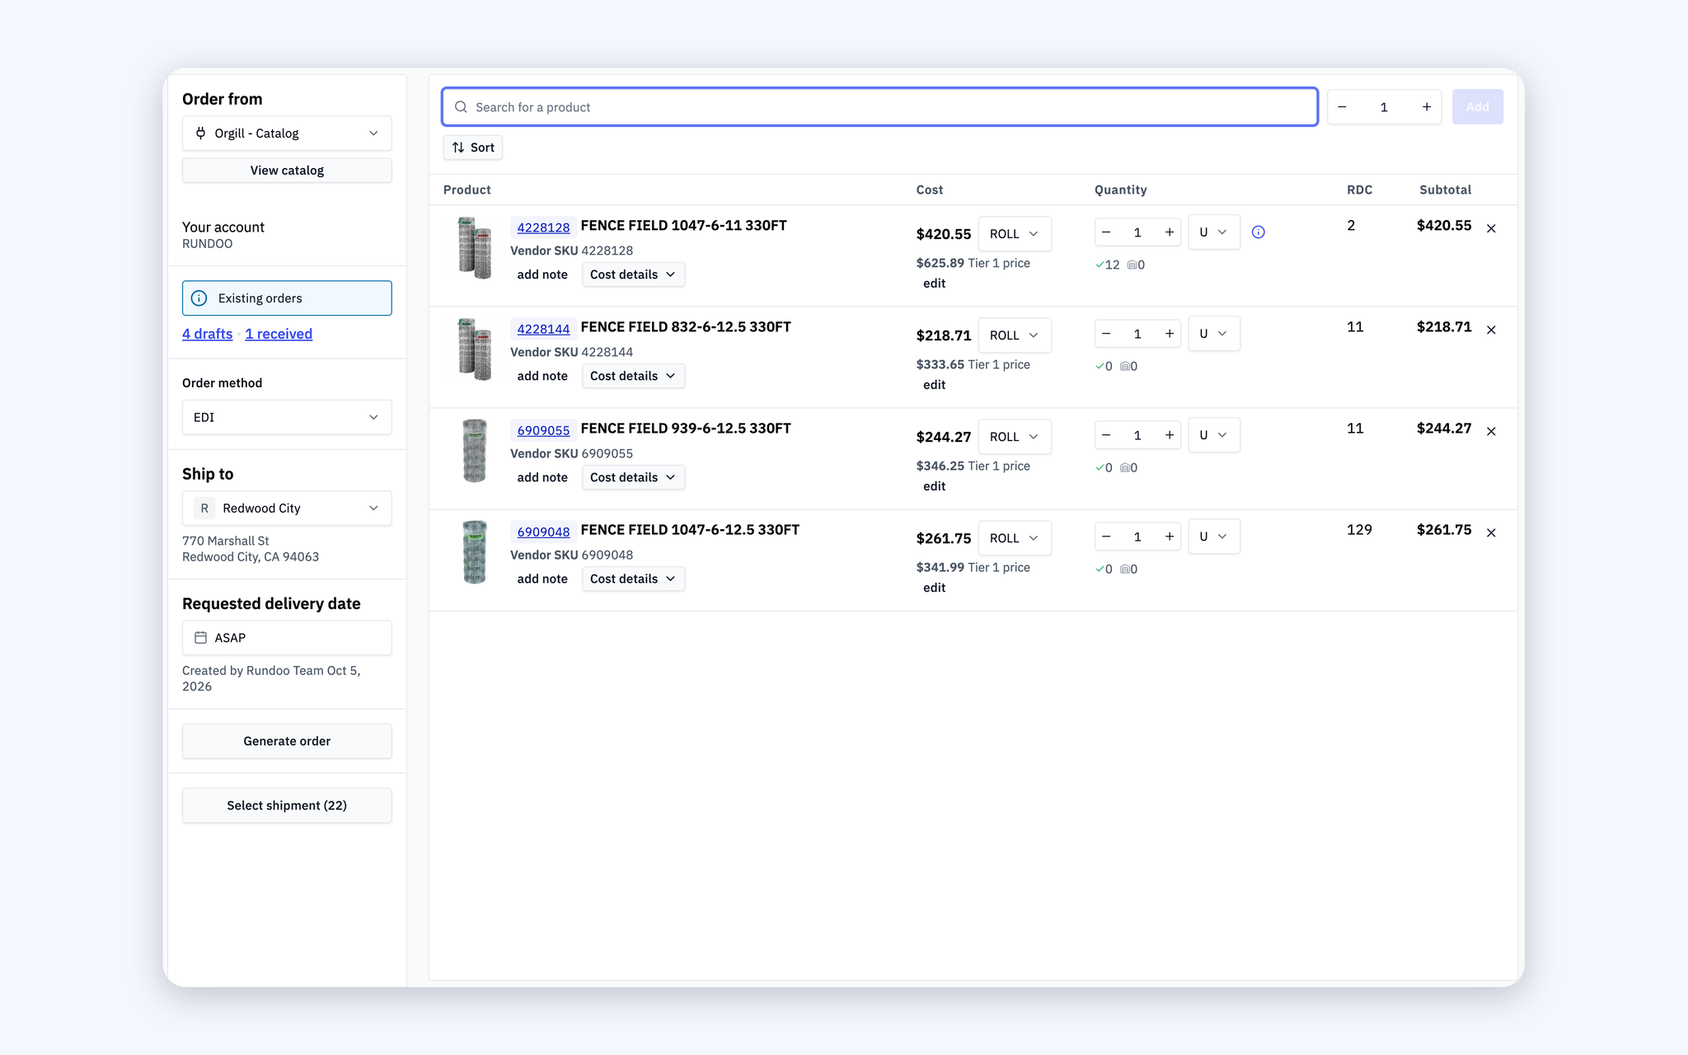This screenshot has height=1055, width=1688.
Task: Expand Cost details for SKU 4228128
Action: pos(633,274)
